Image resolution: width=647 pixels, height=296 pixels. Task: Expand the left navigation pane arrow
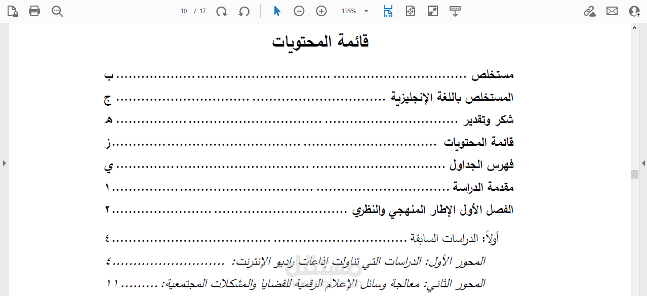point(4,163)
